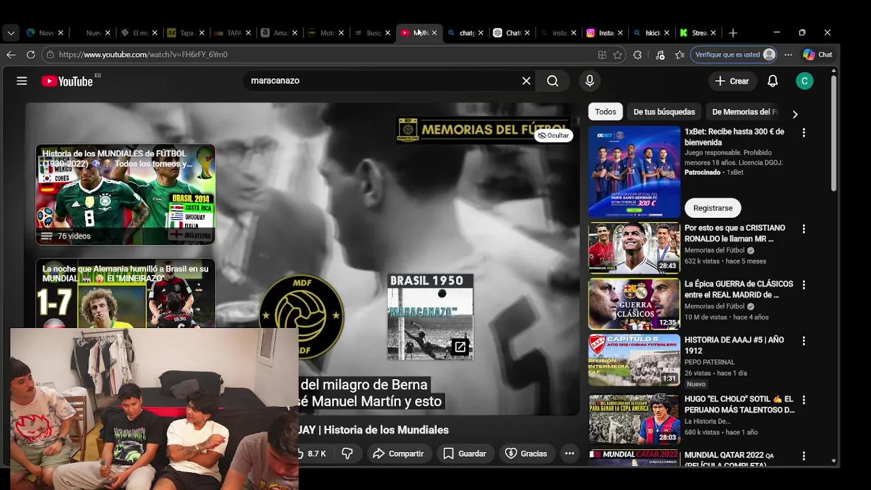Select the De Memorias del Fútbol chip
This screenshot has height=490, width=871.
pos(744,112)
